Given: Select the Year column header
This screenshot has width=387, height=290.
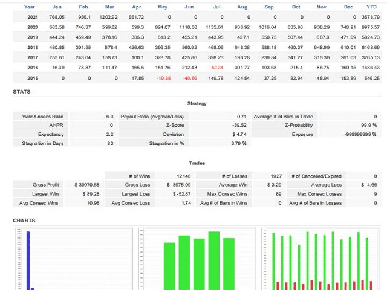Looking at the screenshot, I should [29, 7].
